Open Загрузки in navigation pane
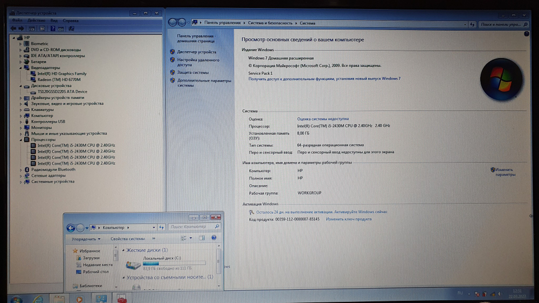The width and height of the screenshot is (539, 303). click(91, 258)
